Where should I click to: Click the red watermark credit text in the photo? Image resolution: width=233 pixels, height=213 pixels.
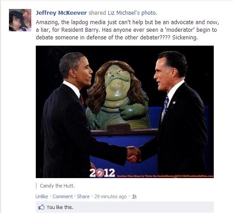click(165, 176)
